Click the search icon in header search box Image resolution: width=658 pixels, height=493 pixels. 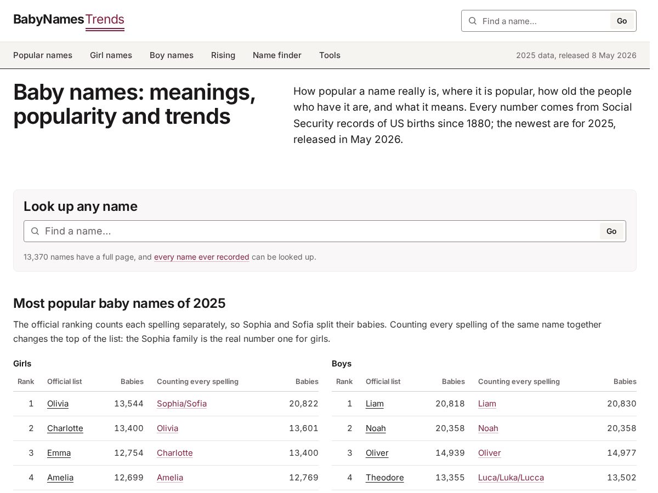click(473, 21)
